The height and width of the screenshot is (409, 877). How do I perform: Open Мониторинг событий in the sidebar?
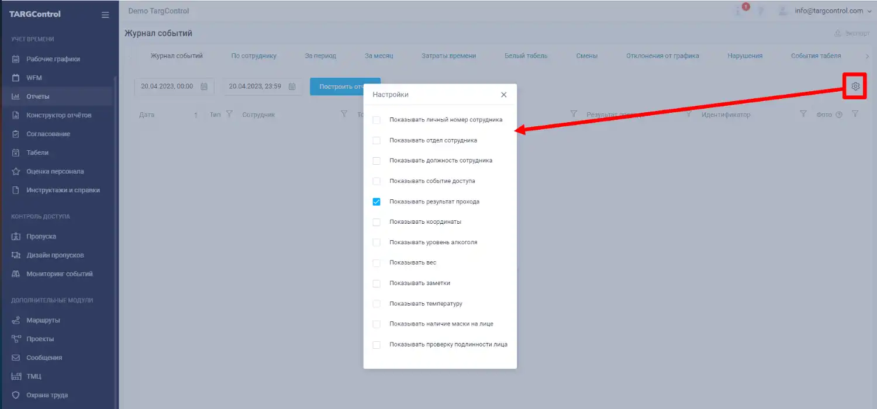(60, 274)
